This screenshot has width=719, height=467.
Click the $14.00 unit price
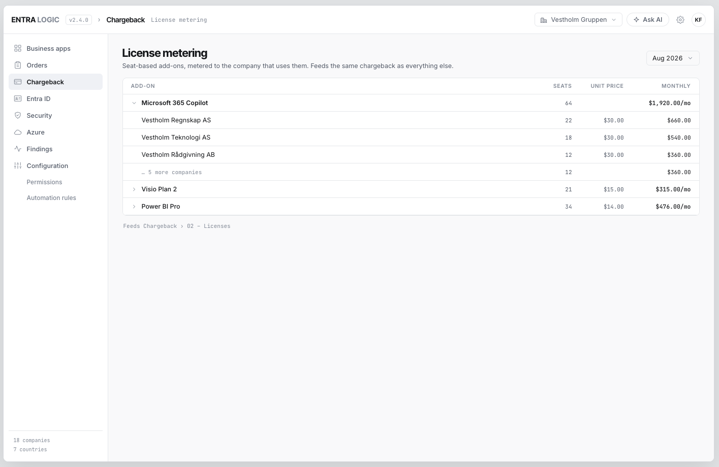pyautogui.click(x=614, y=207)
